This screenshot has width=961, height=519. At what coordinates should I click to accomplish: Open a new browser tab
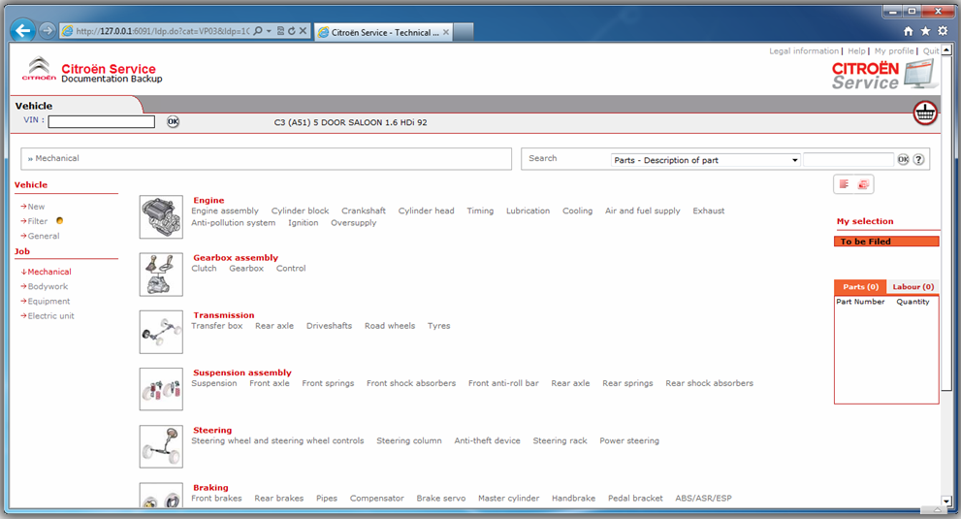click(x=464, y=33)
